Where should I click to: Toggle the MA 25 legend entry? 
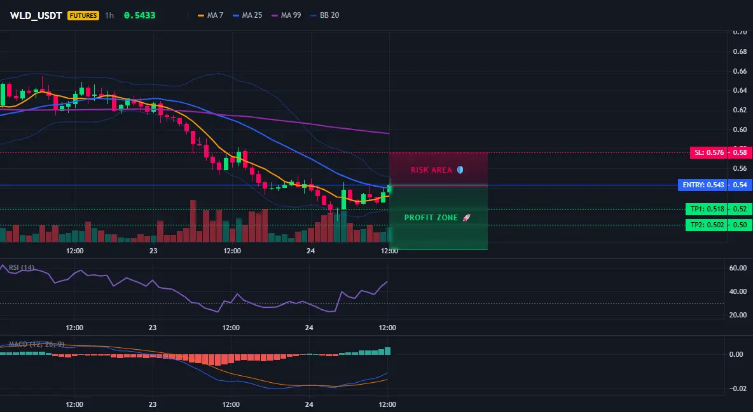point(247,15)
